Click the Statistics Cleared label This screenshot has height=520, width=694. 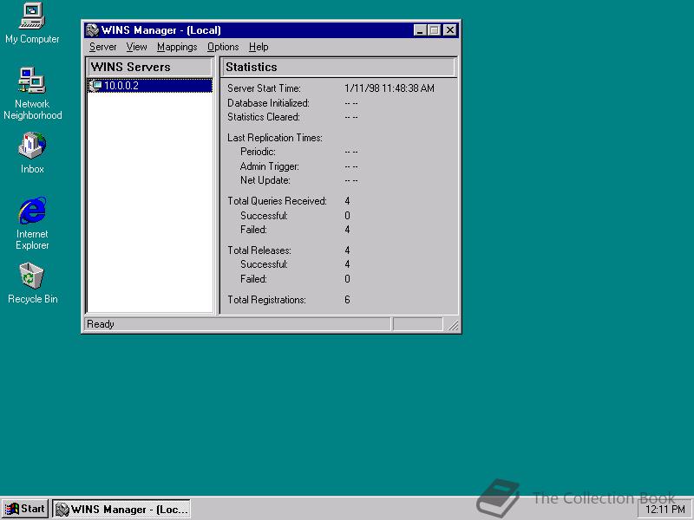click(264, 117)
